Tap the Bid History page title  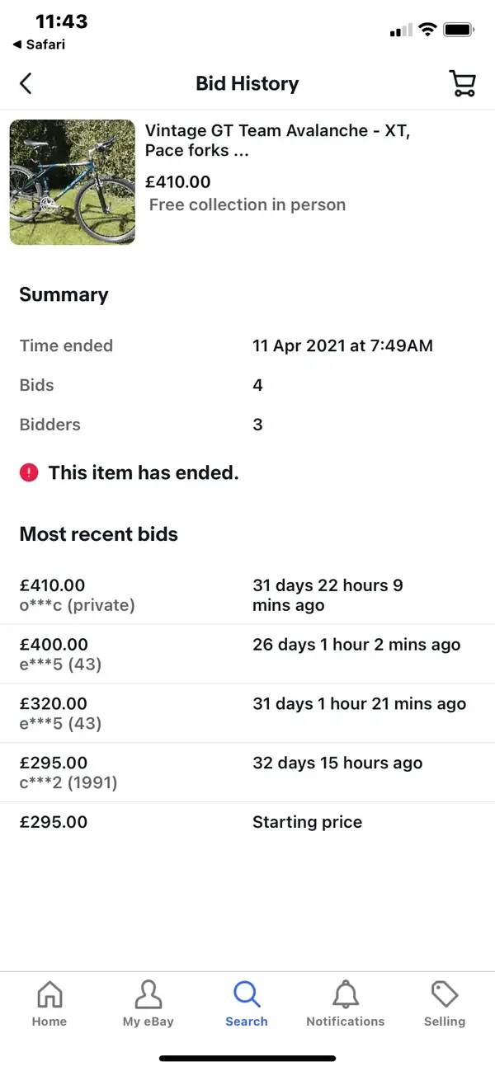point(247,83)
